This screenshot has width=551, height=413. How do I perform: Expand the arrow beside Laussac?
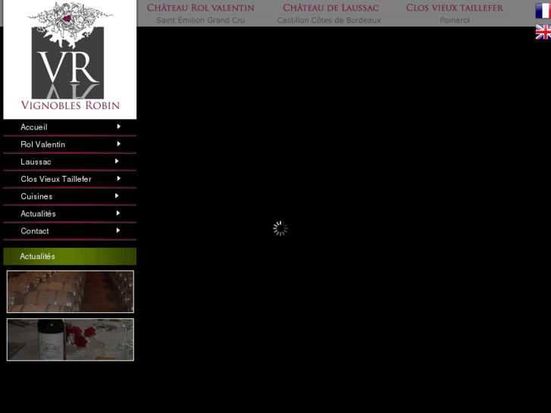(x=117, y=161)
